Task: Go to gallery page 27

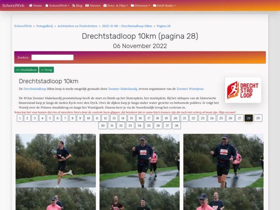Action: pyautogui.click(x=239, y=118)
